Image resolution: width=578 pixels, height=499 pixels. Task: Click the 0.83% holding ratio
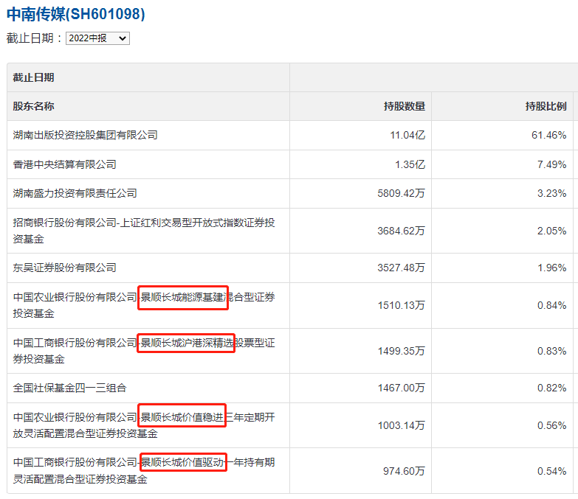click(x=552, y=351)
